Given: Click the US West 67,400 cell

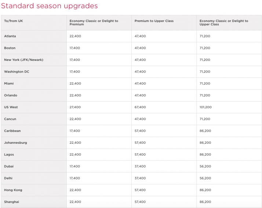Looking at the screenshot, I should click(x=140, y=107).
